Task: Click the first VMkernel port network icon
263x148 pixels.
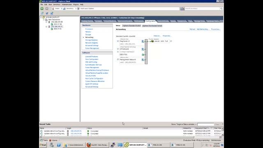Action: (x=143, y=41)
